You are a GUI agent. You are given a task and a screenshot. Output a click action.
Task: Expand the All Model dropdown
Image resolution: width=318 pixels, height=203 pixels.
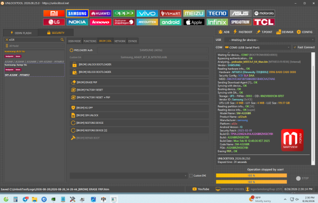pyautogui.click(x=34, y=46)
